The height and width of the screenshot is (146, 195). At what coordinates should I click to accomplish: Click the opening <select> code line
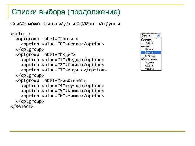[21, 34]
